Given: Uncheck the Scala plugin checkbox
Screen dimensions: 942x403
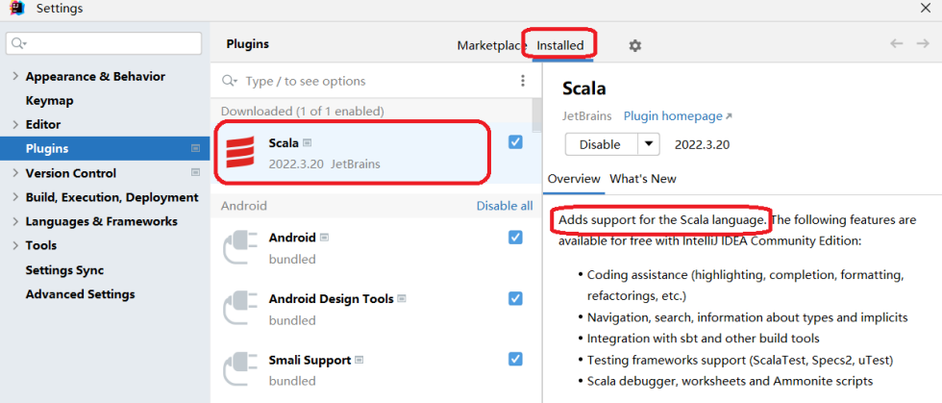Looking at the screenshot, I should point(515,142).
